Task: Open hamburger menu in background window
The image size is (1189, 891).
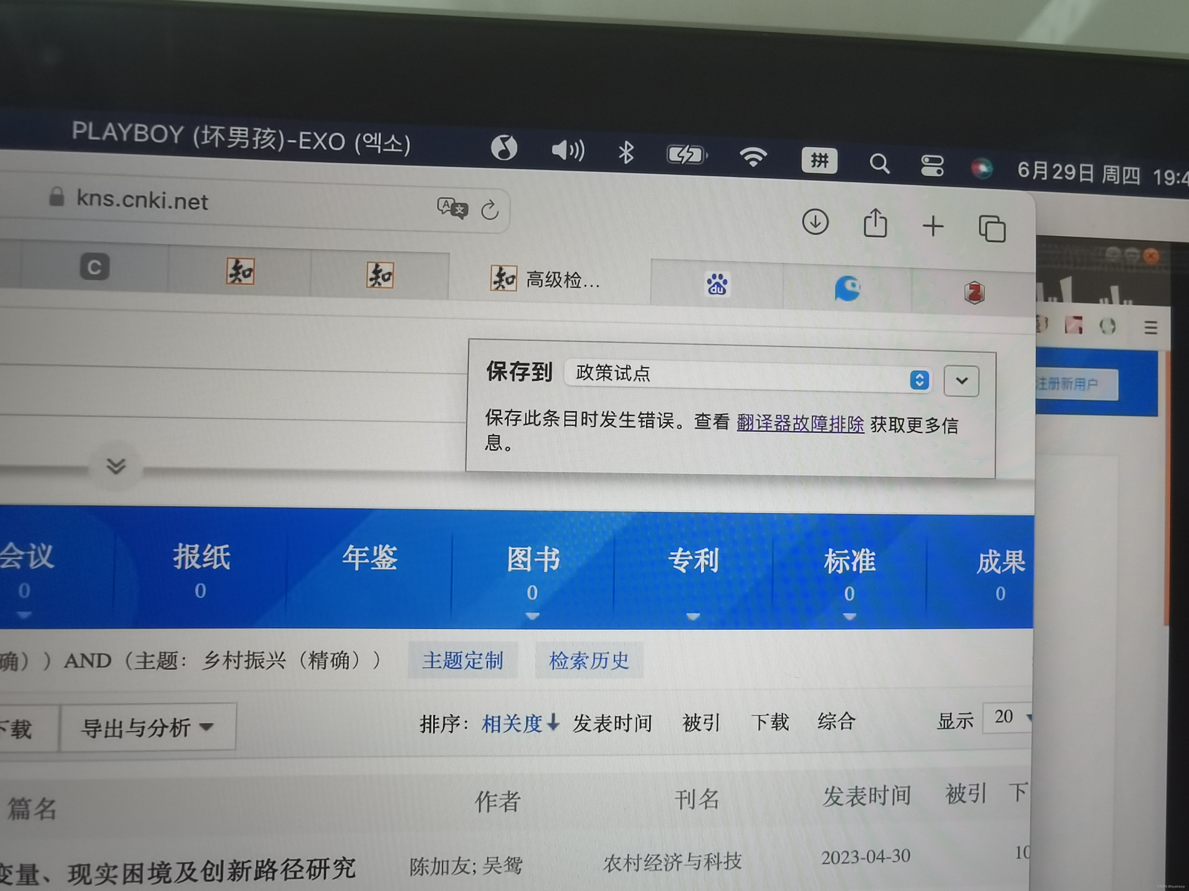Action: [x=1150, y=327]
